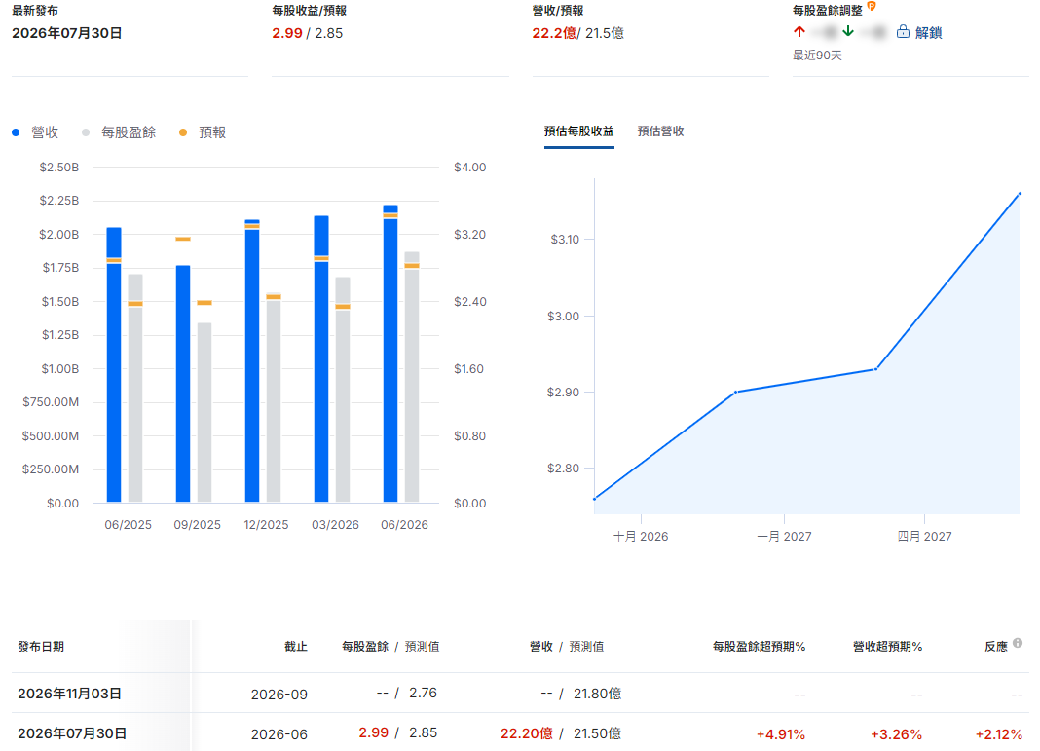Click the info icon next to 反應
The width and height of the screenshot is (1040, 751).
pos(1018,642)
